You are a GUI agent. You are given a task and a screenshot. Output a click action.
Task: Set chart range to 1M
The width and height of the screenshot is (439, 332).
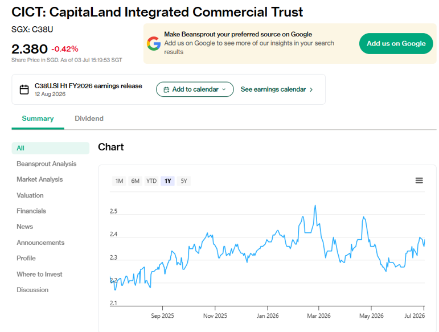click(119, 181)
